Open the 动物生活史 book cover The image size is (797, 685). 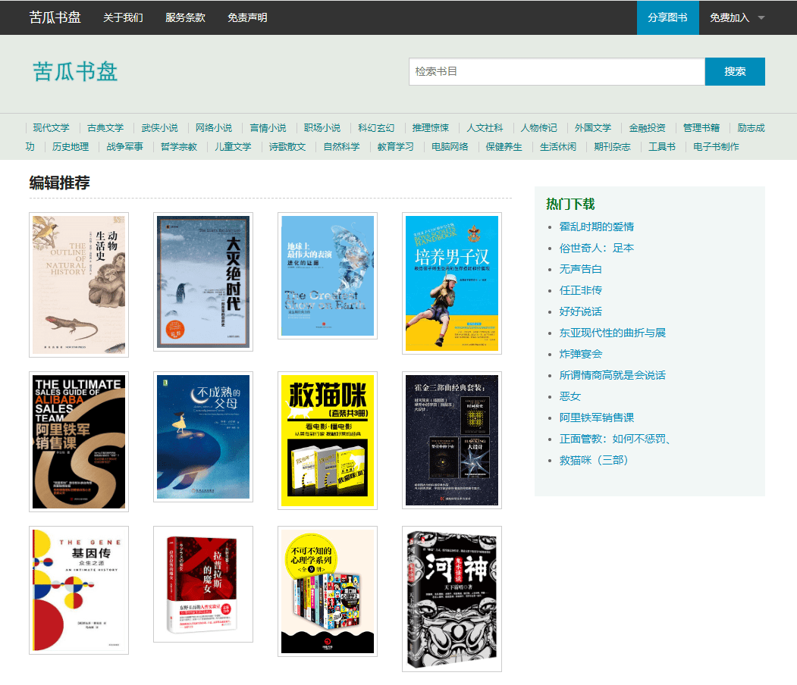click(x=79, y=284)
